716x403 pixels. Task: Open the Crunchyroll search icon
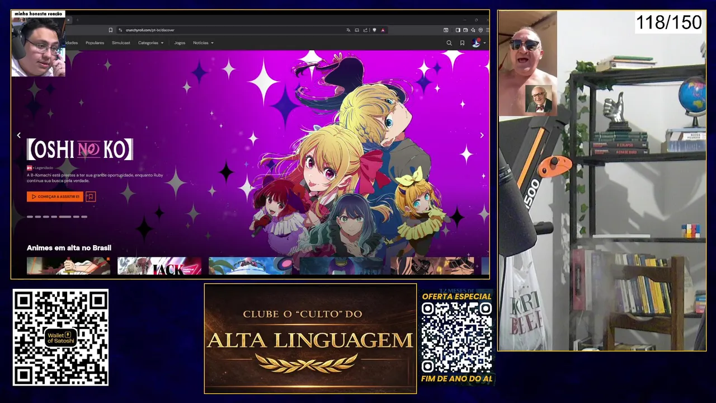(x=449, y=43)
